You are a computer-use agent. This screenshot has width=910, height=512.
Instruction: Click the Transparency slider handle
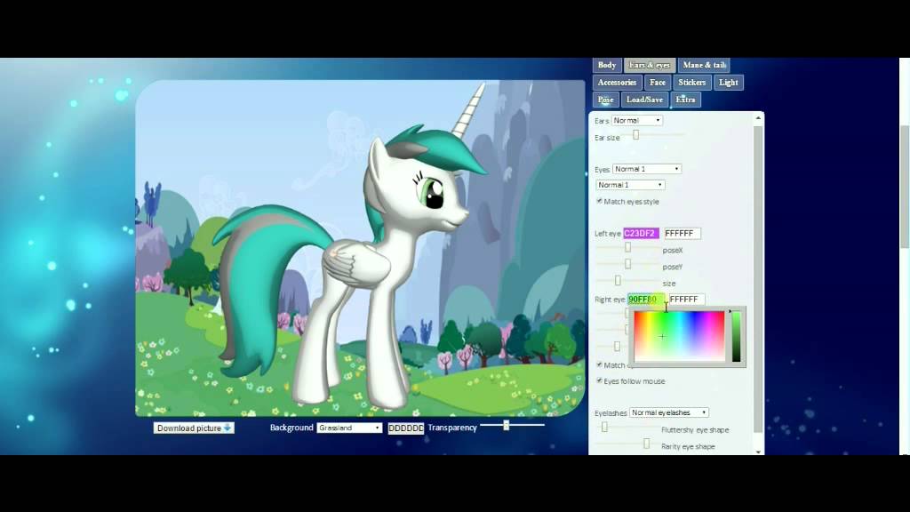pyautogui.click(x=506, y=425)
